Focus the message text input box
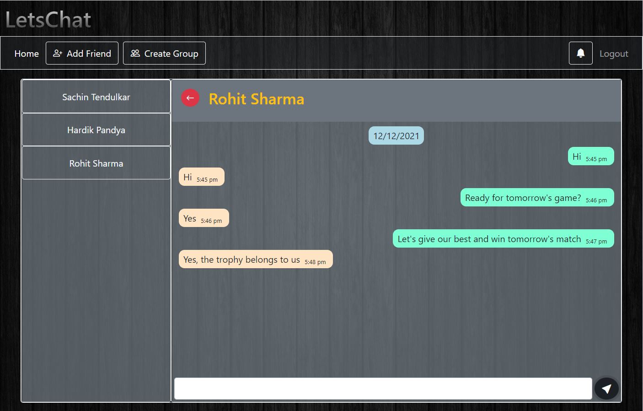This screenshot has width=643, height=411. [x=383, y=389]
